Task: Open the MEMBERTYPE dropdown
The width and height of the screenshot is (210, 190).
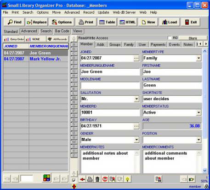Action: pyautogui.click(x=199, y=58)
